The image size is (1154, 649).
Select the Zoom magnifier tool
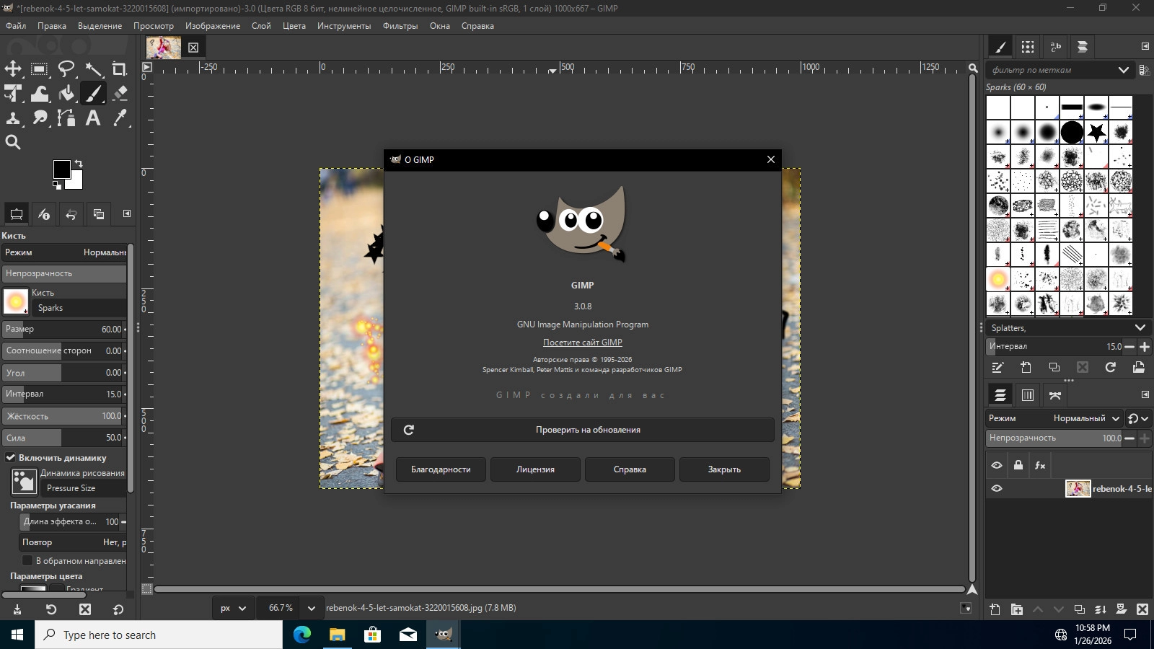[x=13, y=143]
